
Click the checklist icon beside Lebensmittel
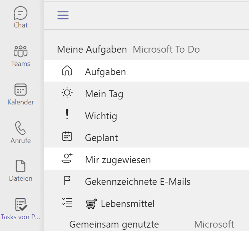click(67, 202)
